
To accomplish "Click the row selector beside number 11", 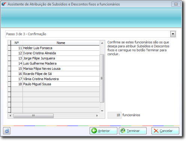I will click(9, 48).
